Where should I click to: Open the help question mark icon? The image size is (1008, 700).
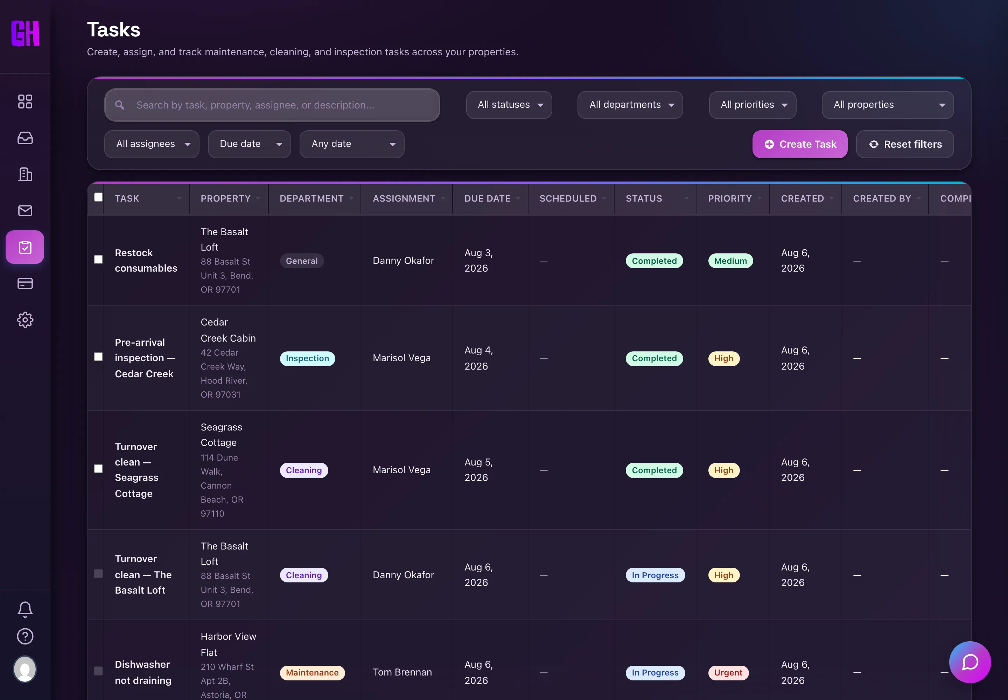pyautogui.click(x=25, y=636)
